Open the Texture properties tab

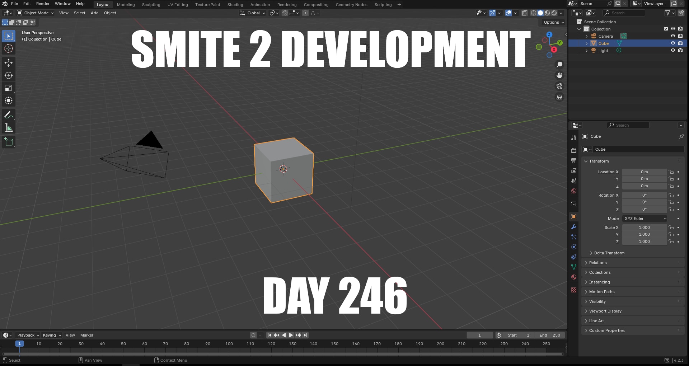pyautogui.click(x=574, y=290)
